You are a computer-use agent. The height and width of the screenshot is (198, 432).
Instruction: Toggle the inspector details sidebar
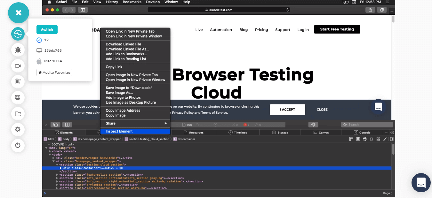392,139
